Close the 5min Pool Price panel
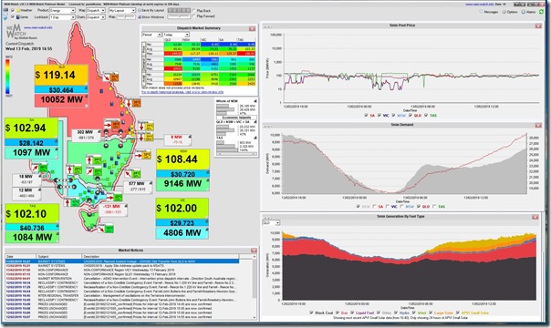551x328 pixels. point(538,26)
